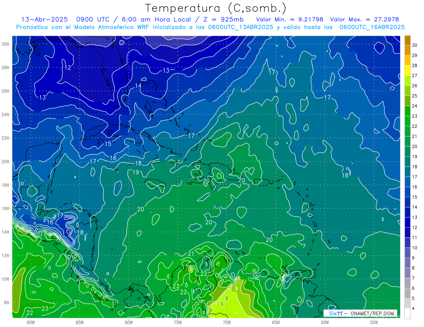Click the '30N' latitude axis label

pyautogui.click(x=6, y=44)
